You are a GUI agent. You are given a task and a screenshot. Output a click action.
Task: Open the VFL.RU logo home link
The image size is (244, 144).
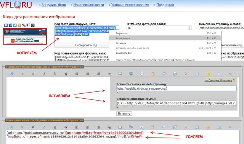(x=16, y=5)
